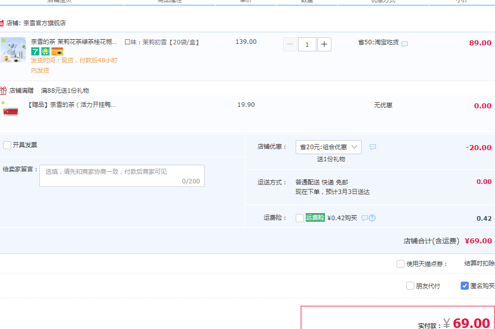Select the 0.42 insurance price value

click(x=484, y=218)
